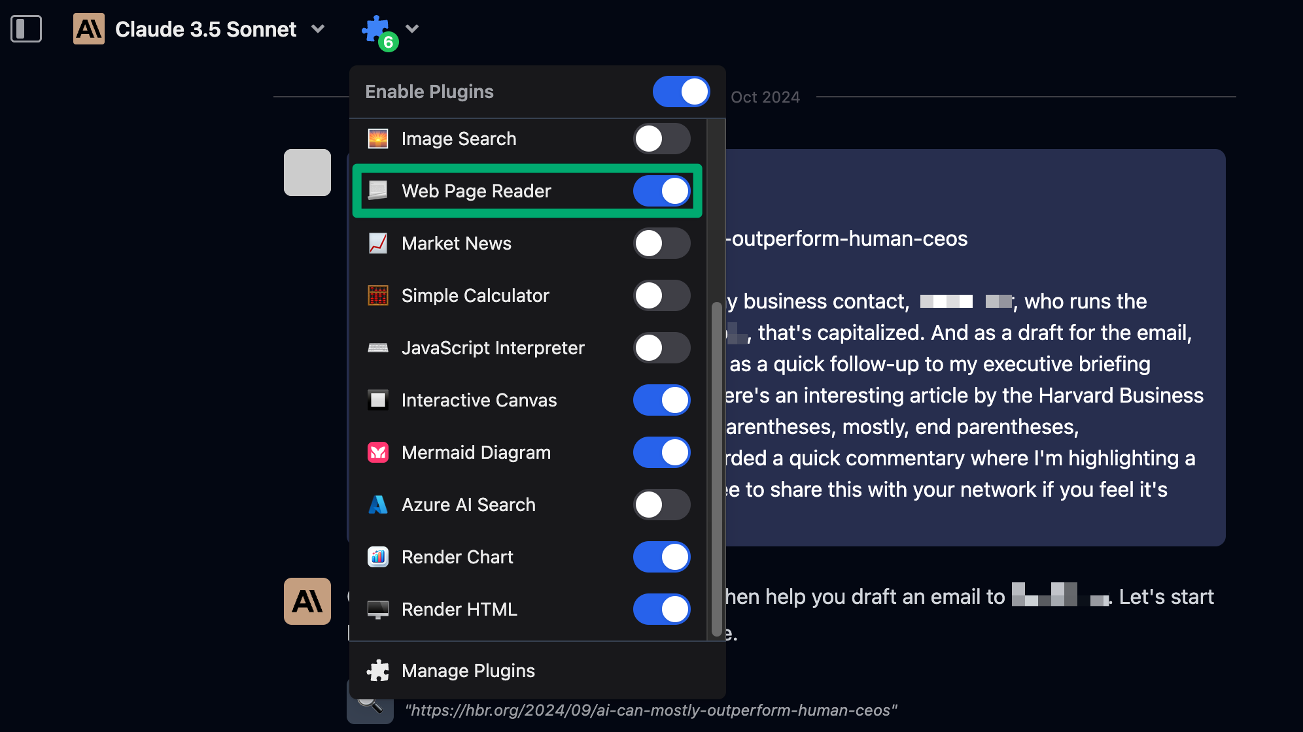Select the Mermaid Diagram menu label
1303x732 pixels.
point(476,452)
